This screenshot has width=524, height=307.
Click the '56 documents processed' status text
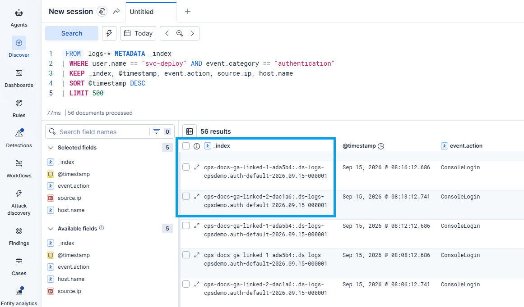tap(100, 113)
